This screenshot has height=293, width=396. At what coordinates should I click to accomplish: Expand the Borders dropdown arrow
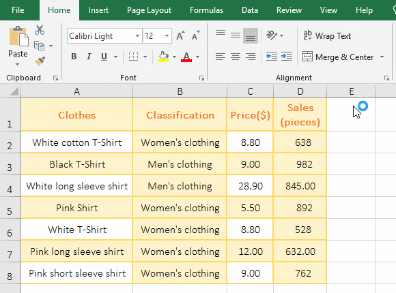coord(145,57)
